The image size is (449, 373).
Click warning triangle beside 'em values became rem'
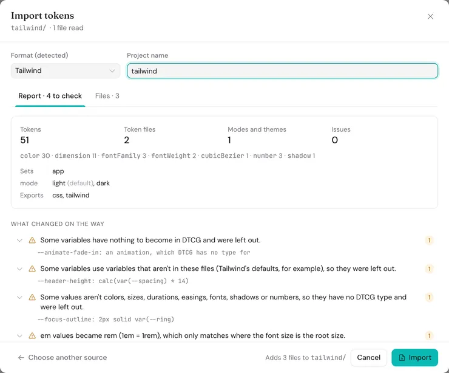pos(32,336)
